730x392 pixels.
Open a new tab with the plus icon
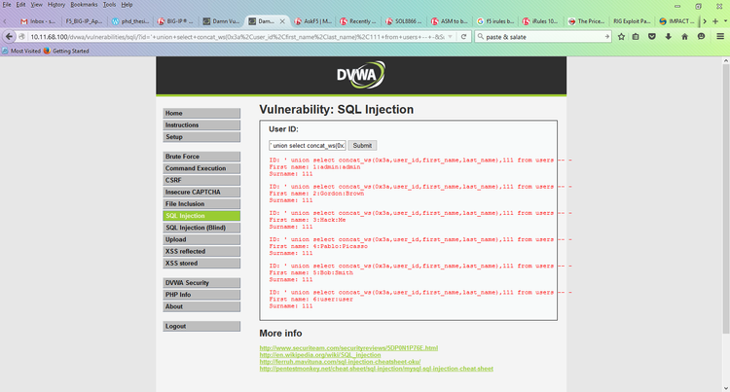click(x=715, y=21)
